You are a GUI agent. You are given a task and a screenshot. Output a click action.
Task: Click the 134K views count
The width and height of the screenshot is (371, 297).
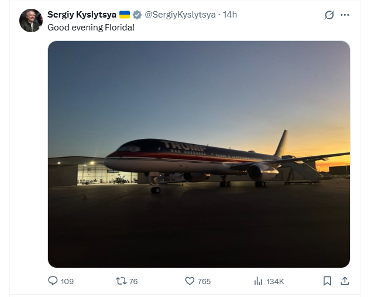[275, 282]
